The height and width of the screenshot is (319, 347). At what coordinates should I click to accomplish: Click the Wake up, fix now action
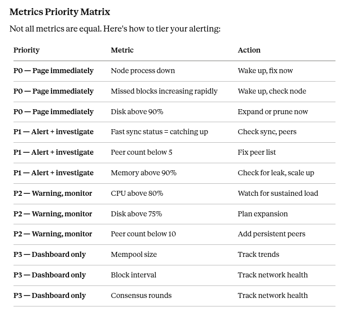pos(265,71)
